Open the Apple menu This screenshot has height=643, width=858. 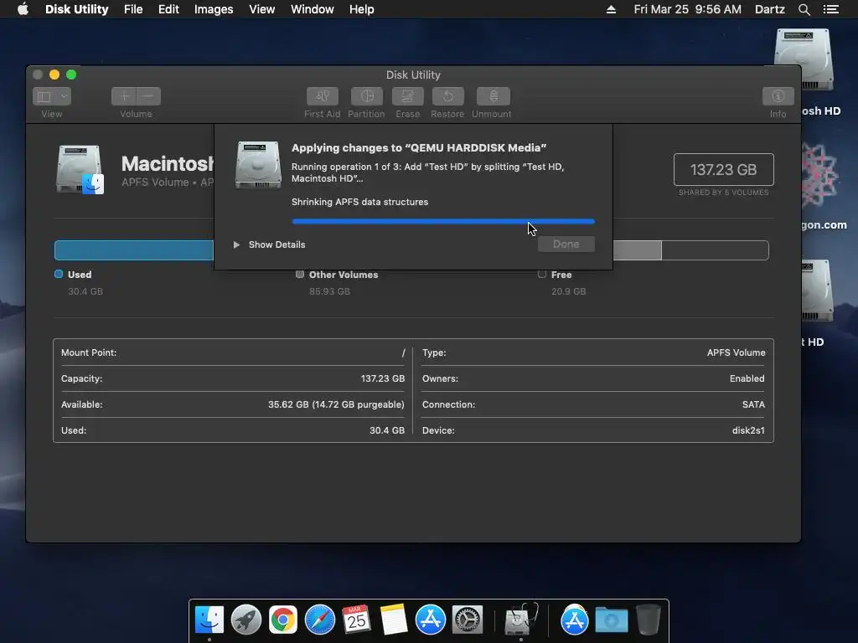click(x=23, y=9)
